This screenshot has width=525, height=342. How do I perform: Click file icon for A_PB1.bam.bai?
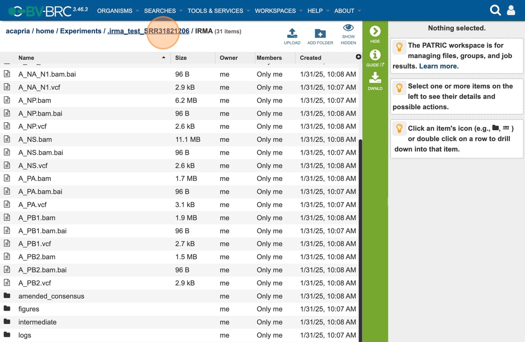tap(7, 230)
